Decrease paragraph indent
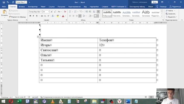 tap(87, 12)
